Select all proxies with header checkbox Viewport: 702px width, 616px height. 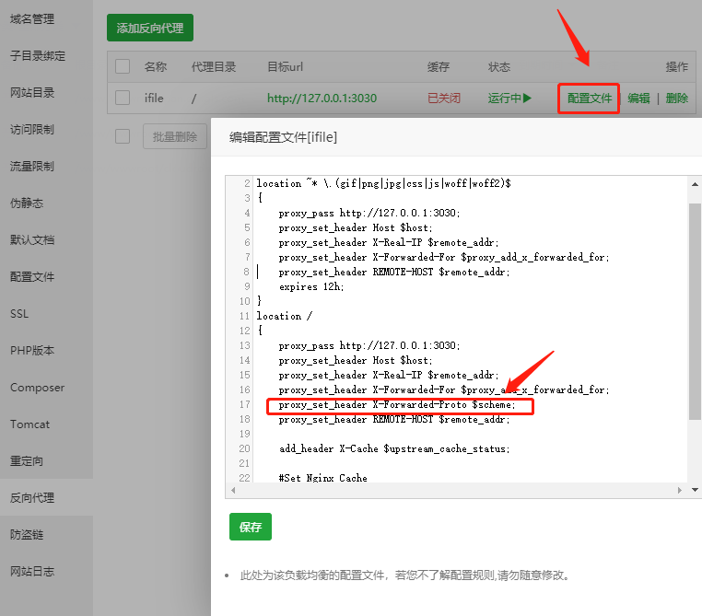click(x=123, y=67)
